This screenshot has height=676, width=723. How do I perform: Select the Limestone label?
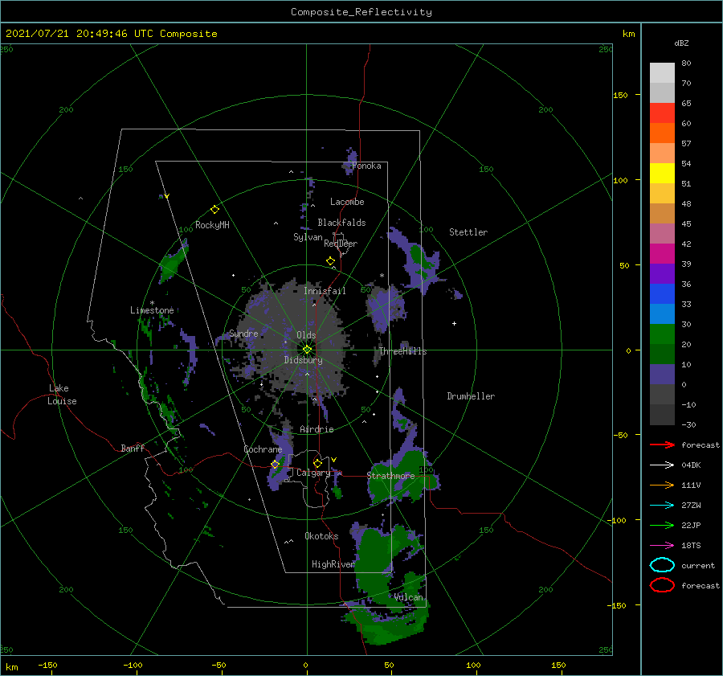click(152, 310)
